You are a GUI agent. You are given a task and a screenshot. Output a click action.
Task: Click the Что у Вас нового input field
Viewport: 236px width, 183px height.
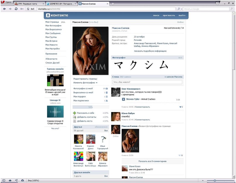148,82
